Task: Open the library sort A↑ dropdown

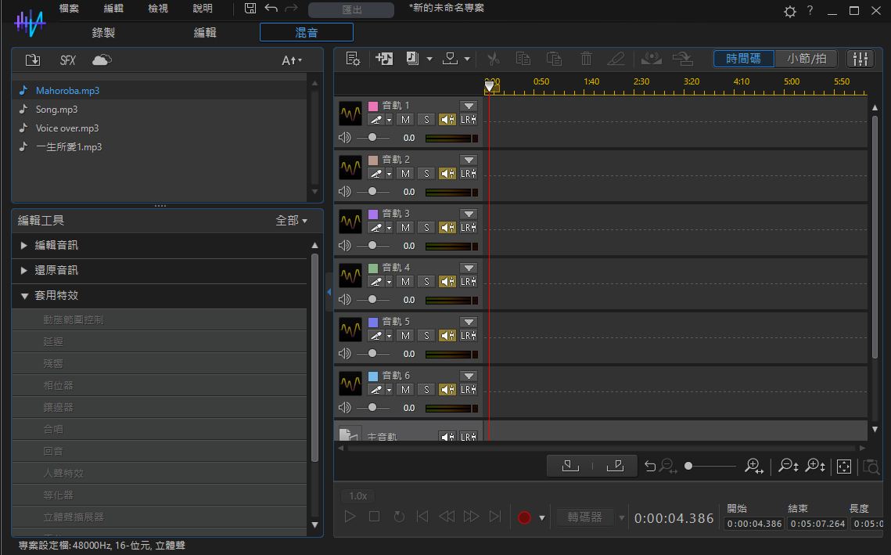Action: click(292, 60)
